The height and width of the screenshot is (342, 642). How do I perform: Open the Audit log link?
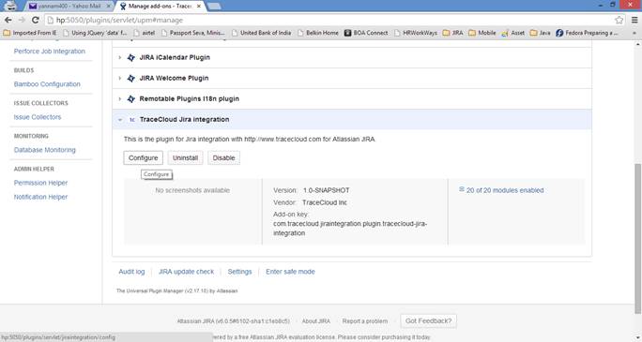coord(131,272)
